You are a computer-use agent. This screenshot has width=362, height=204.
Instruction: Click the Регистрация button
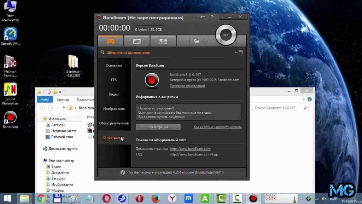tap(158, 127)
